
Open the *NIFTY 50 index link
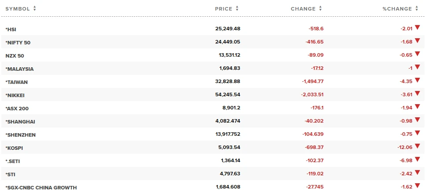[18, 42]
